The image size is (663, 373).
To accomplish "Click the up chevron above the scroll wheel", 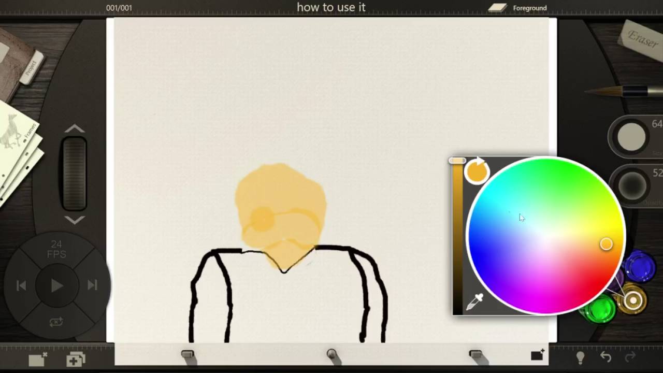I will click(75, 128).
